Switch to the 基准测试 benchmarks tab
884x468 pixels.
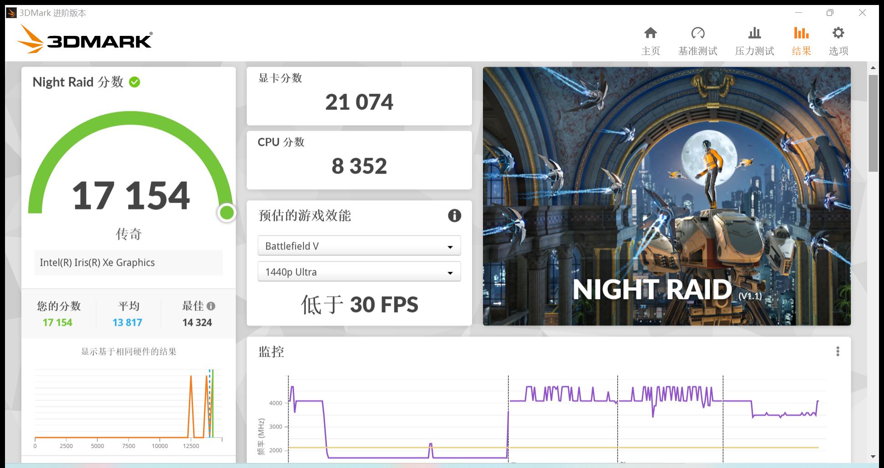tap(697, 41)
